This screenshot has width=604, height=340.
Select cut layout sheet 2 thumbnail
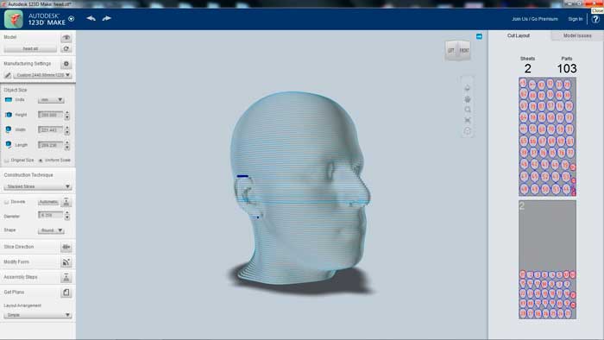pyautogui.click(x=547, y=259)
